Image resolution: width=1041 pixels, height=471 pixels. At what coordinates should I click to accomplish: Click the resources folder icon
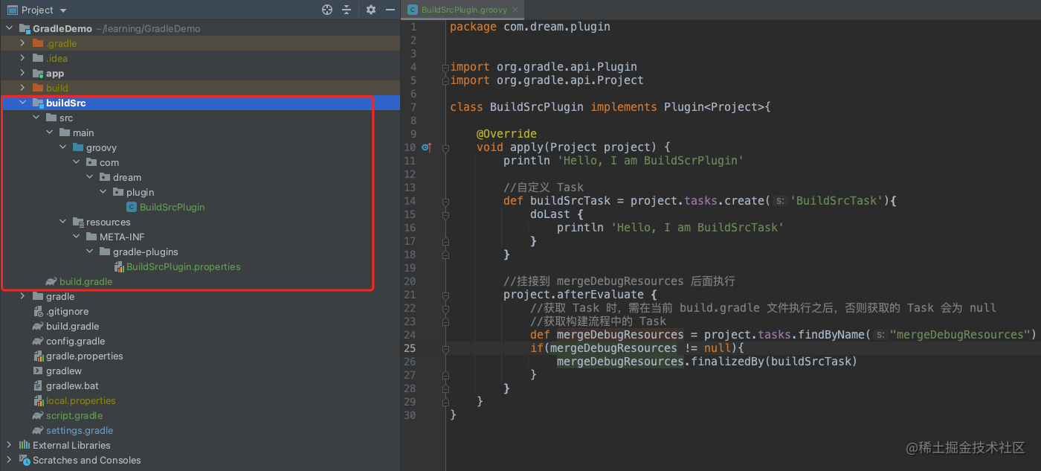click(78, 222)
